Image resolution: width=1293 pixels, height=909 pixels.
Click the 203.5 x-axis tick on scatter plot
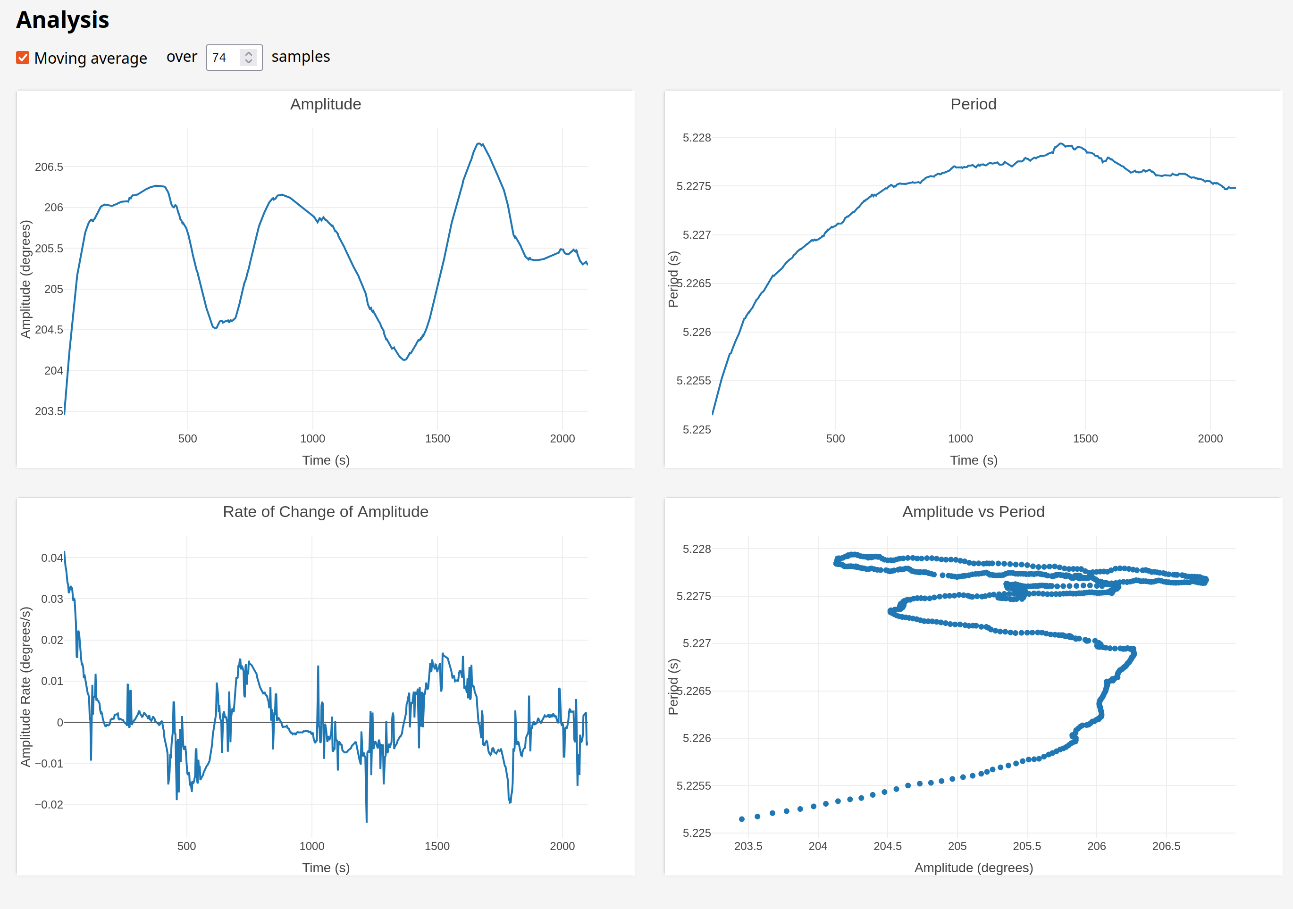748,846
